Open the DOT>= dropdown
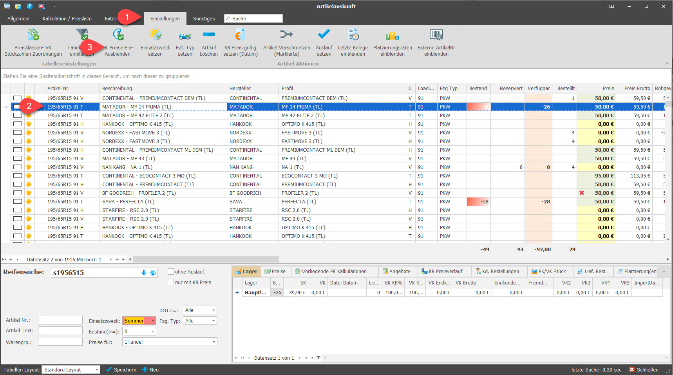The image size is (673, 375). (213, 310)
